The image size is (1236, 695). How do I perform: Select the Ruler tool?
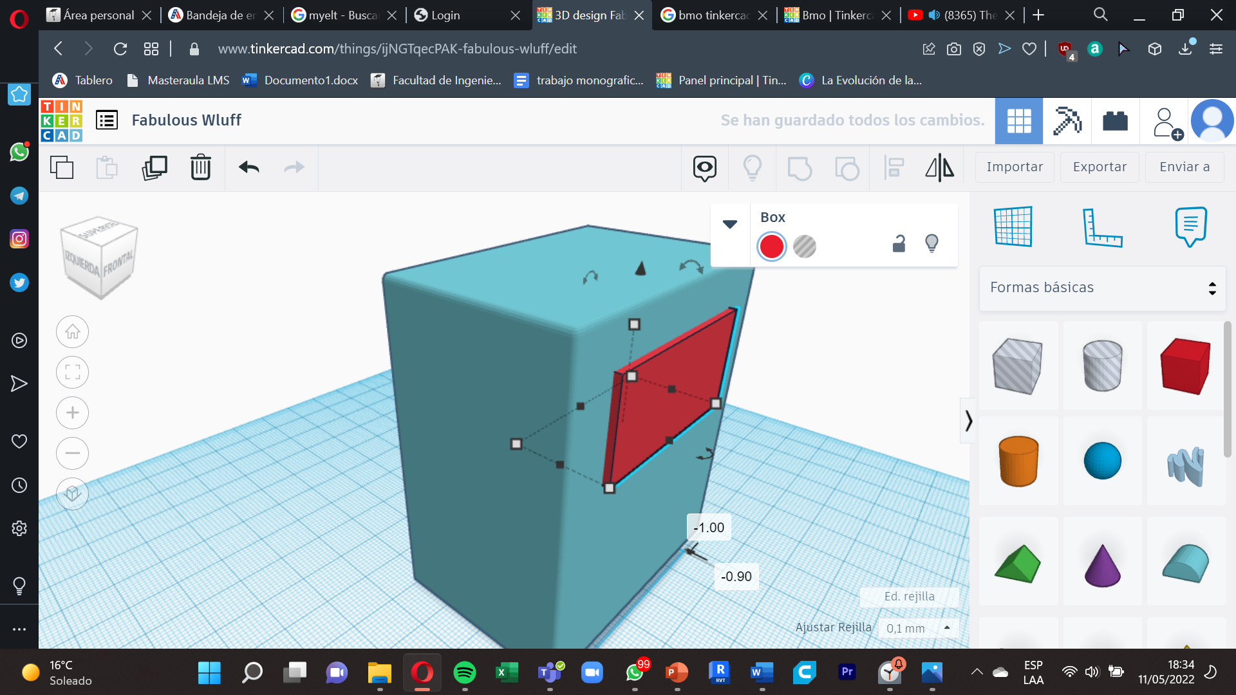pos(1102,227)
